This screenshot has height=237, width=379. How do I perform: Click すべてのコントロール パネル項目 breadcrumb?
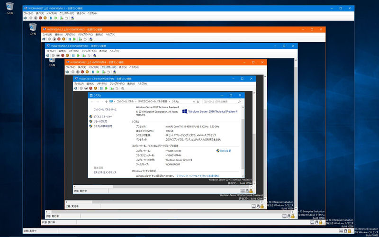153,101
